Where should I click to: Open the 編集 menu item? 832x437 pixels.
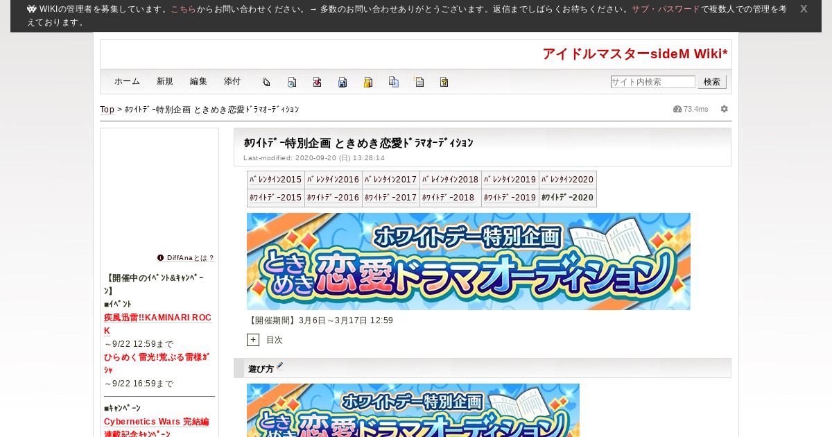[198, 82]
